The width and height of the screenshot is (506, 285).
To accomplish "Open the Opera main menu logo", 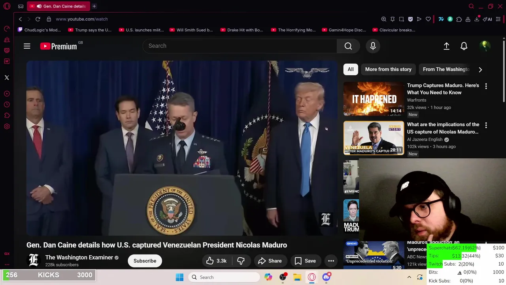I will 7,6.
